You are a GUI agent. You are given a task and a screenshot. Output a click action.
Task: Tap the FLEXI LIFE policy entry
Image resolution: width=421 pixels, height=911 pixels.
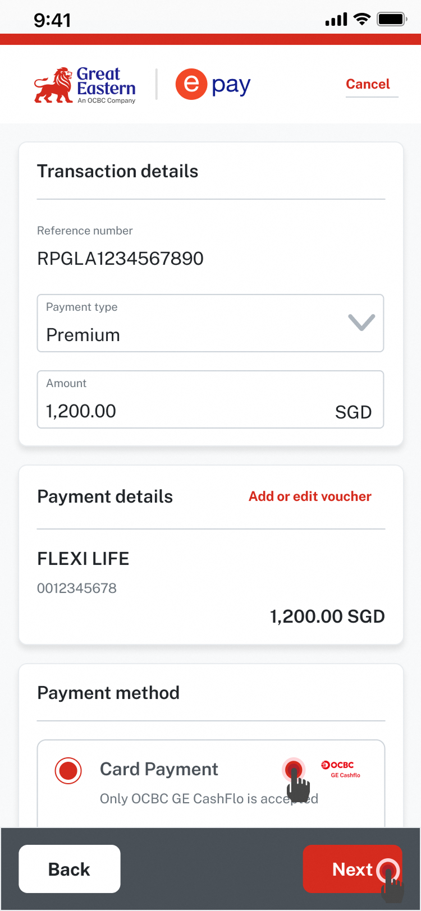83,559
